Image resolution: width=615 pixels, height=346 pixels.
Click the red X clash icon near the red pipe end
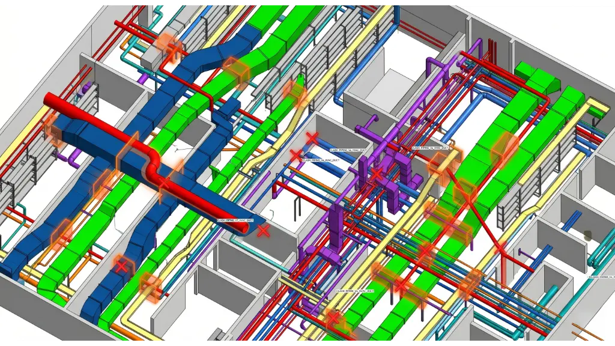262,231
